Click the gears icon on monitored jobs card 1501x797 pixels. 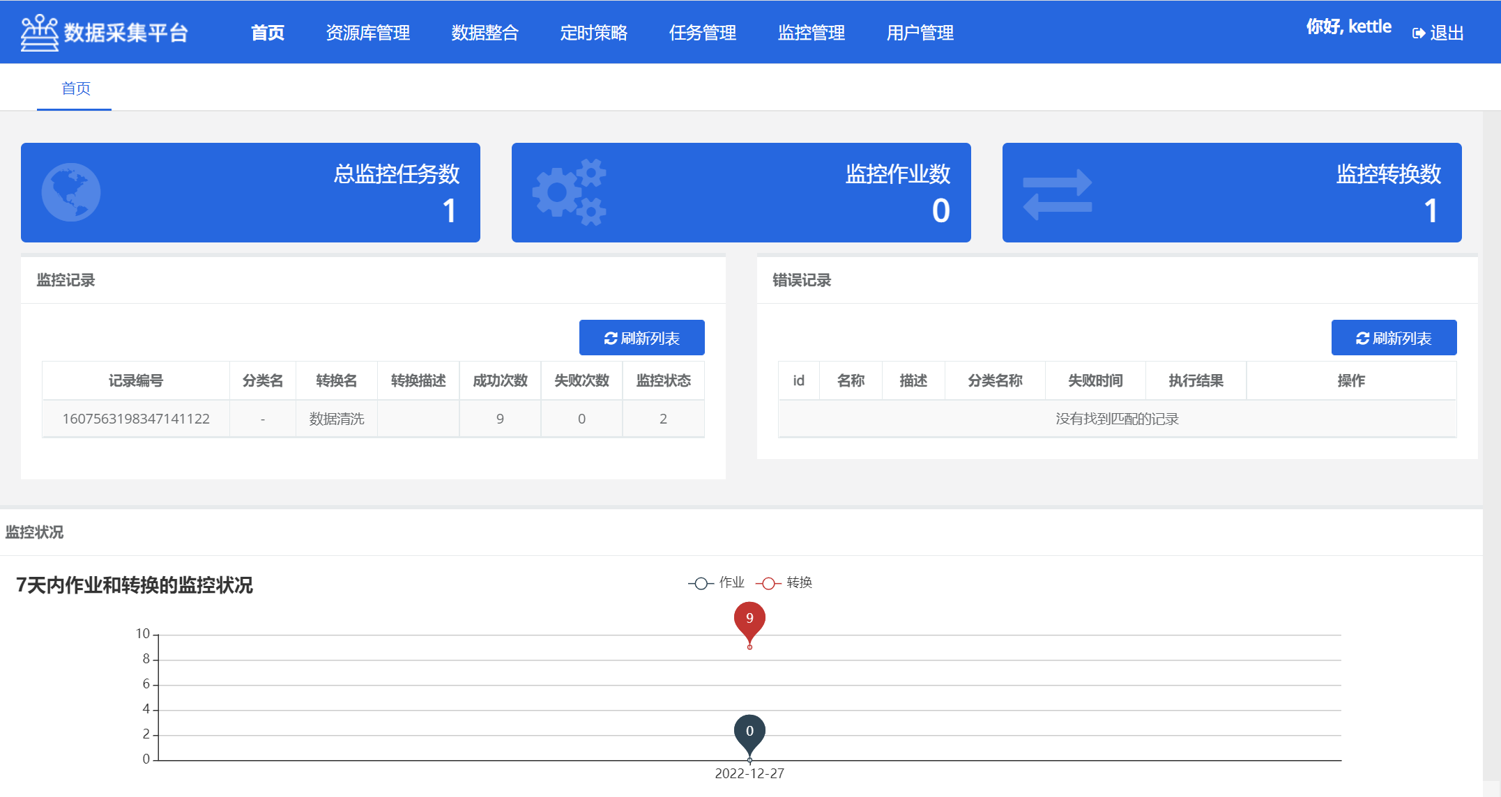(x=569, y=192)
